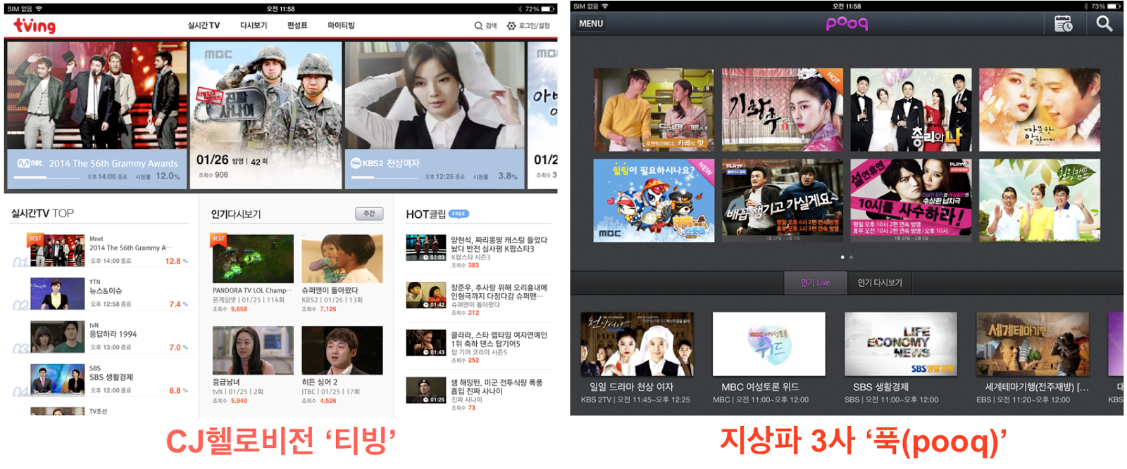Open 편성표 schedule menu in tving

pos(297,25)
